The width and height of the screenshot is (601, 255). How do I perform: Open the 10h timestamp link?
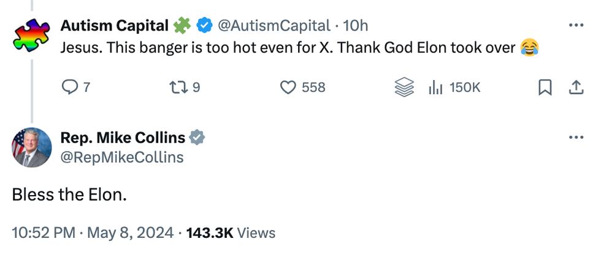tap(356, 25)
